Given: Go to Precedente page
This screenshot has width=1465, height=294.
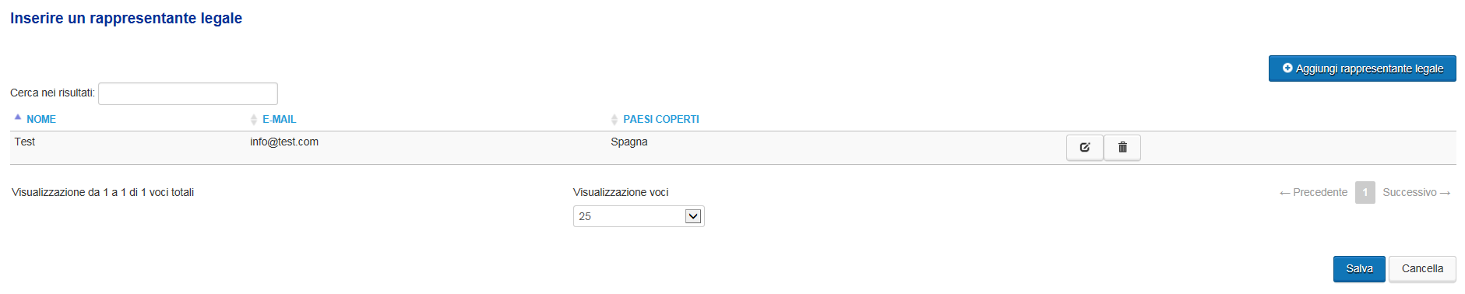Looking at the screenshot, I should pos(1313,192).
